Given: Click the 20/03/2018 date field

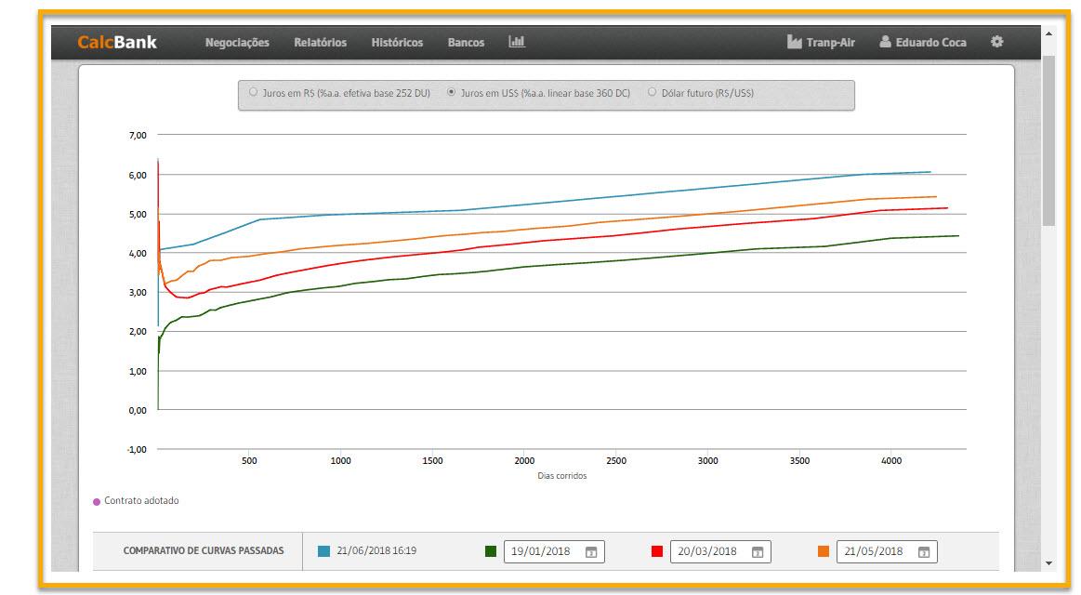Looking at the screenshot, I should point(720,551).
